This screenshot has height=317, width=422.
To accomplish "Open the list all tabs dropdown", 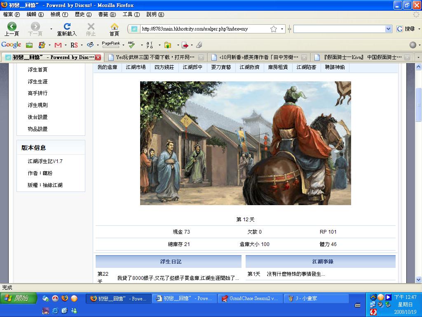I will [x=418, y=57].
